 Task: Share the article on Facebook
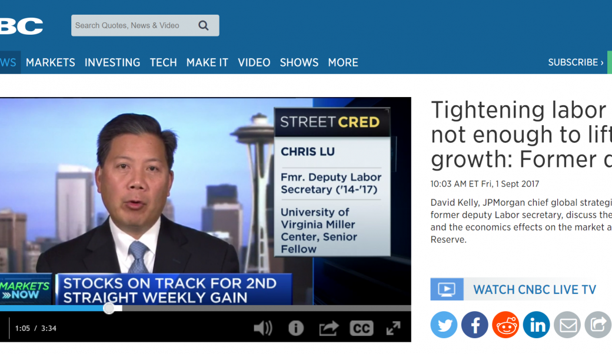pos(474,325)
